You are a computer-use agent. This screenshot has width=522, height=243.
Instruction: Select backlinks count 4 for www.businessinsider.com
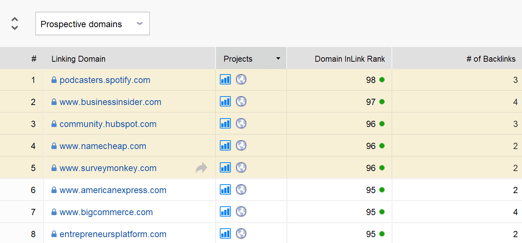click(515, 102)
